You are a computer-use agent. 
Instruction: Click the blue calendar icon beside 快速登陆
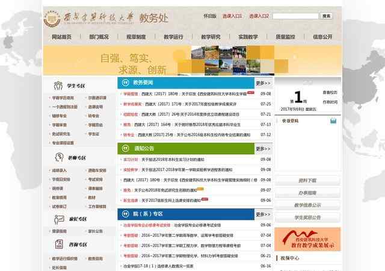coord(333,120)
